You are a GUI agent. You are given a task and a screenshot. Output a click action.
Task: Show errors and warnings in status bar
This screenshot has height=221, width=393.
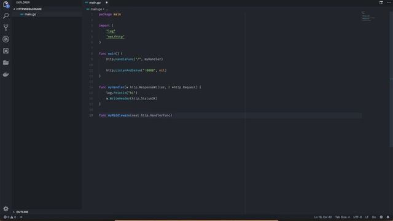(10, 217)
